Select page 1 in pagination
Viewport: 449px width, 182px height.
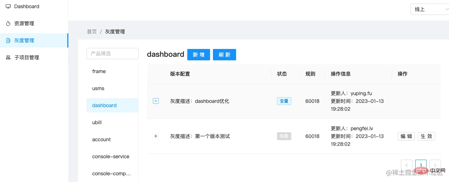421,165
